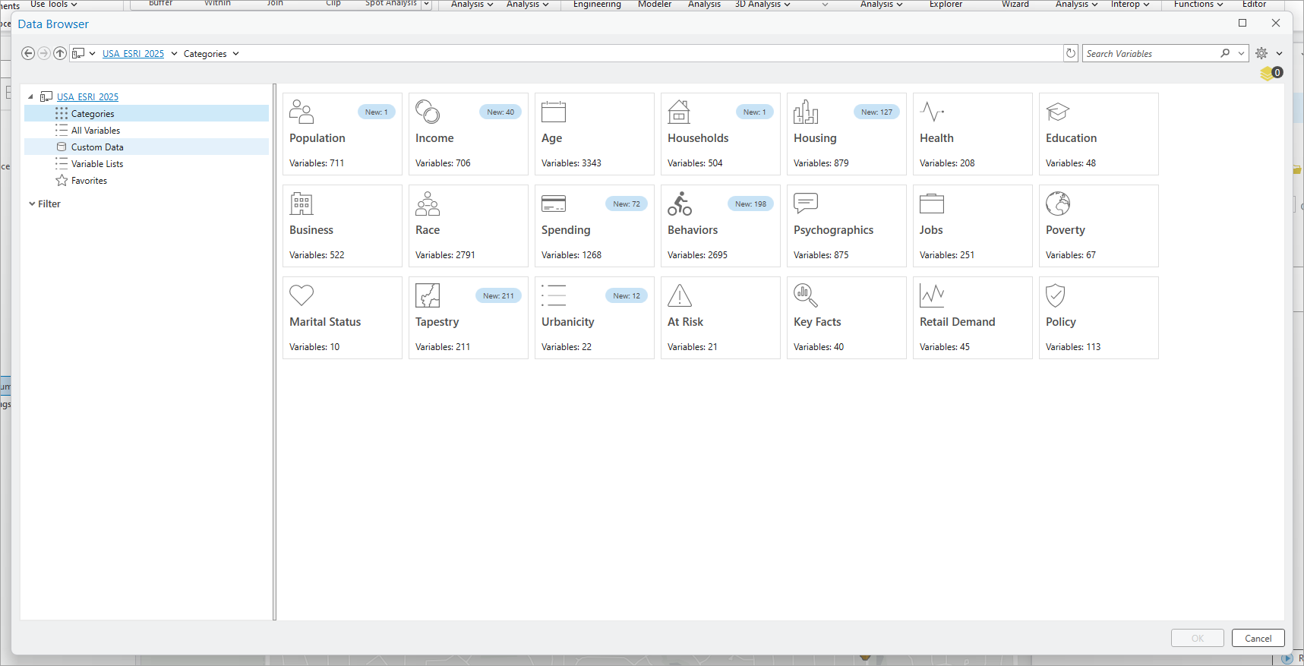The height and width of the screenshot is (666, 1304).
Task: Open the Behaviors cyclist icon
Action: 680,204
